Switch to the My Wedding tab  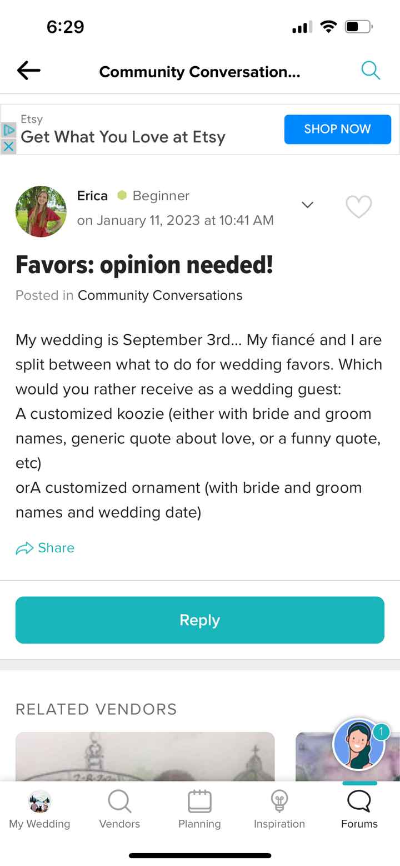(x=39, y=810)
